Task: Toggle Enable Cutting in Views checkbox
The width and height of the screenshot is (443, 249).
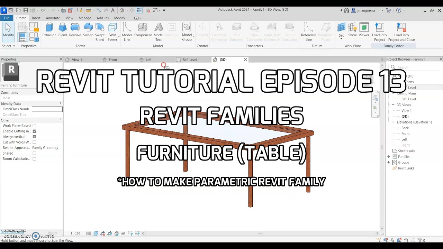Action: pyautogui.click(x=34, y=131)
